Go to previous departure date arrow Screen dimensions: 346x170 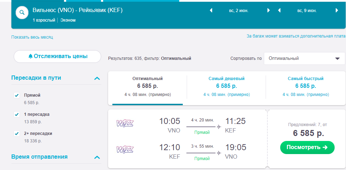click(x=211, y=11)
